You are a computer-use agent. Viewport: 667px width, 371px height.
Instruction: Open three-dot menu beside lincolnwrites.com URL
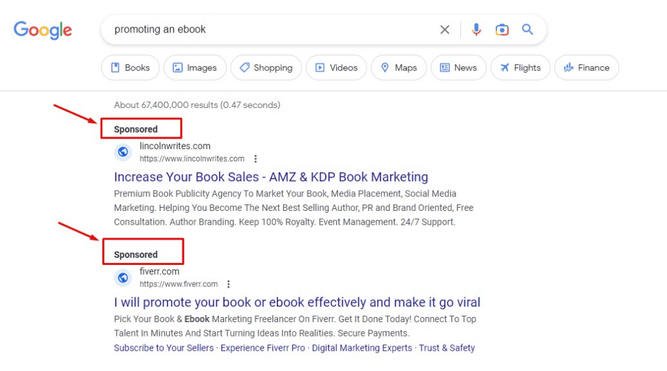point(255,159)
